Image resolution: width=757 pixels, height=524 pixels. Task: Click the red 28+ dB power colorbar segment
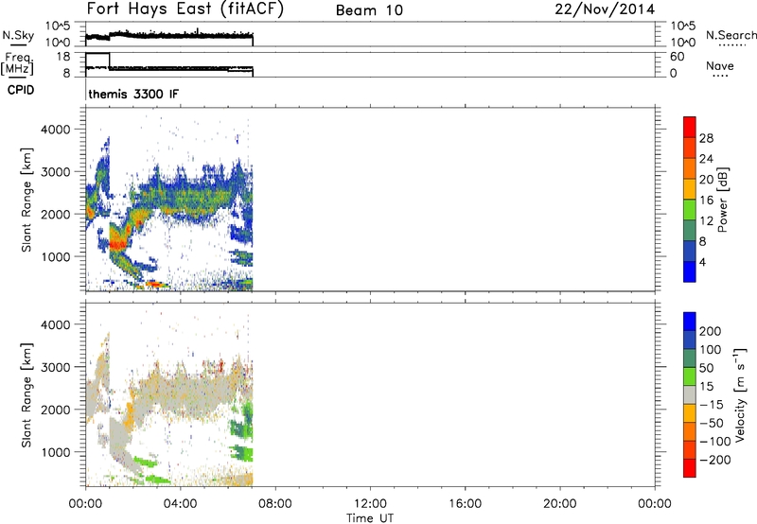tap(690, 128)
